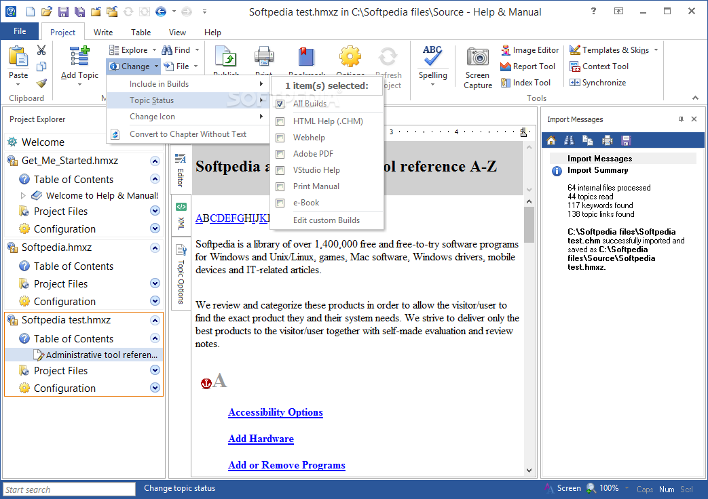Open the Image Editor tool
This screenshot has width=708, height=499.
[529, 50]
